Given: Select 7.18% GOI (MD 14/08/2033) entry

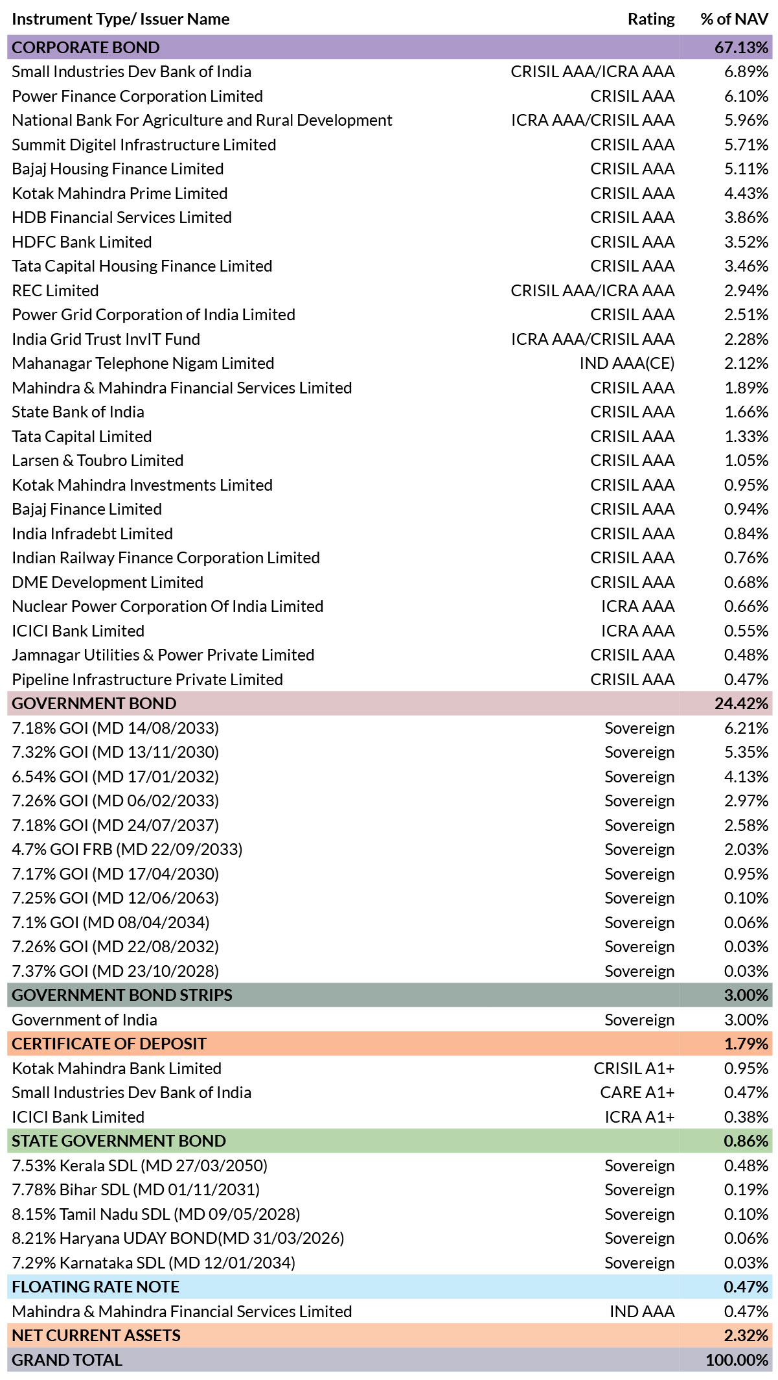Looking at the screenshot, I should tap(115, 728).
